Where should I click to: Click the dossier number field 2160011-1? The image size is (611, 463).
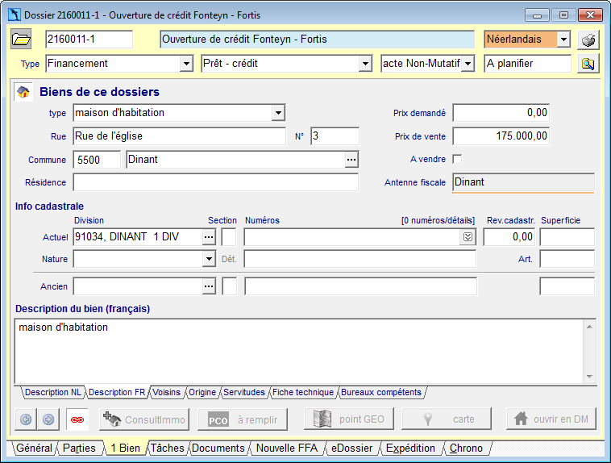89,40
